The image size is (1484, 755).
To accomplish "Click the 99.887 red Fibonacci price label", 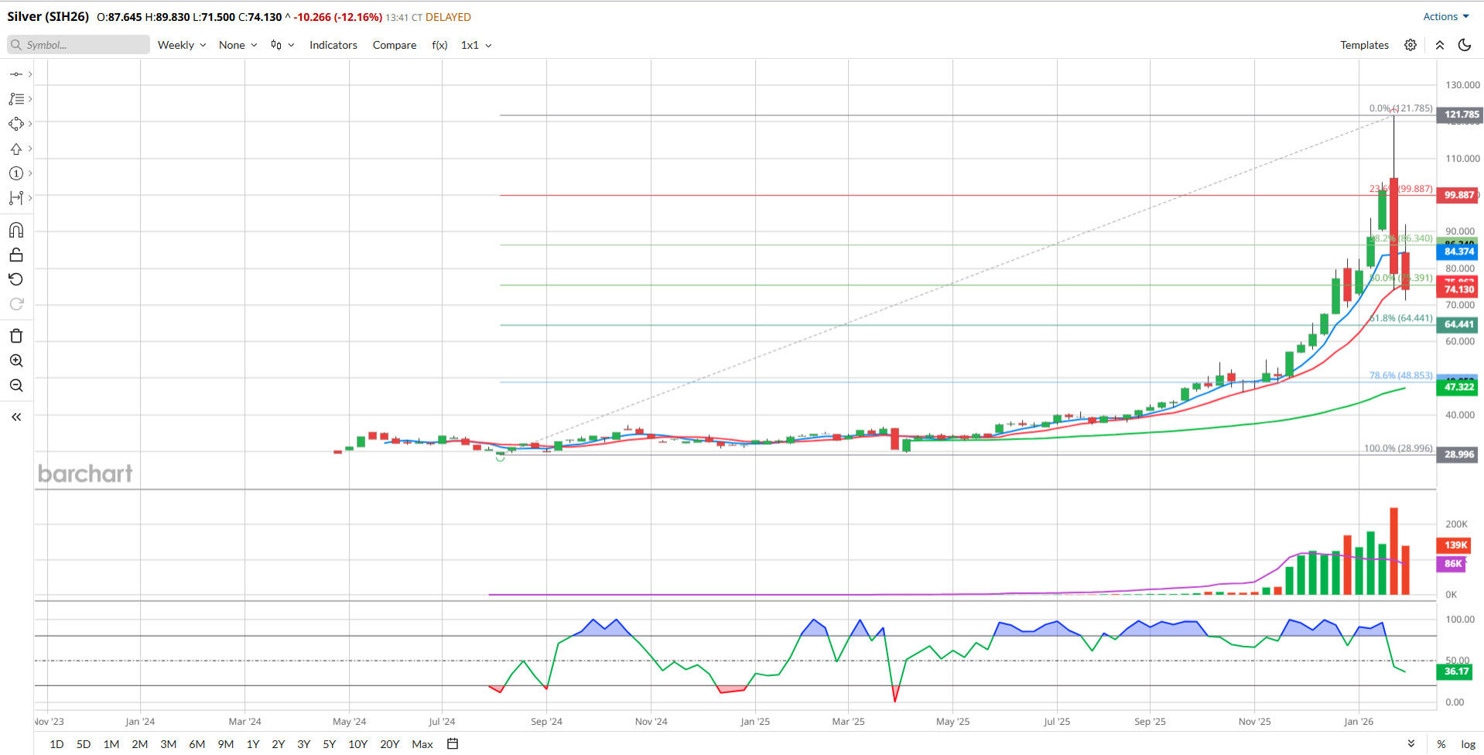I will pyautogui.click(x=1458, y=195).
